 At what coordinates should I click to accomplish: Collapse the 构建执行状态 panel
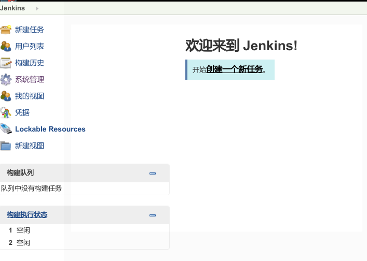[153, 215]
